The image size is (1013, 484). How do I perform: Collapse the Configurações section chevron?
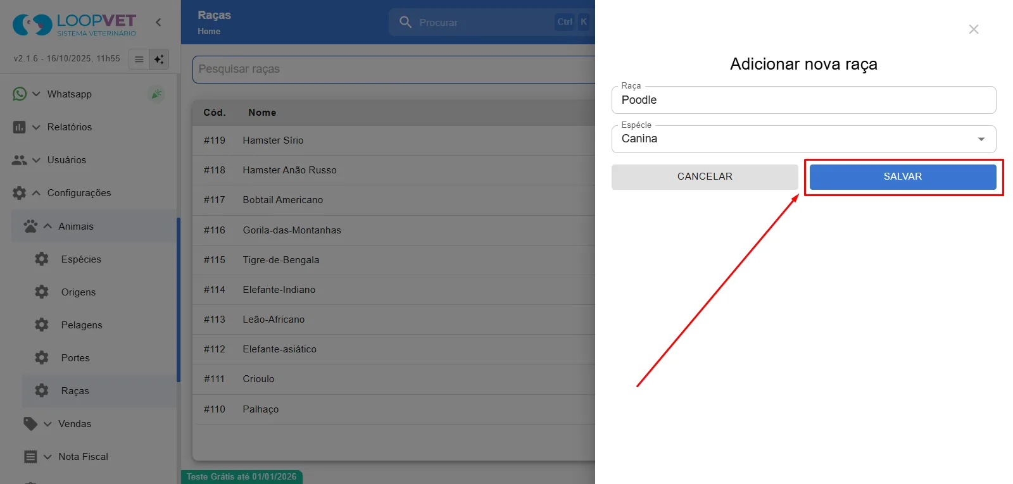click(x=36, y=193)
